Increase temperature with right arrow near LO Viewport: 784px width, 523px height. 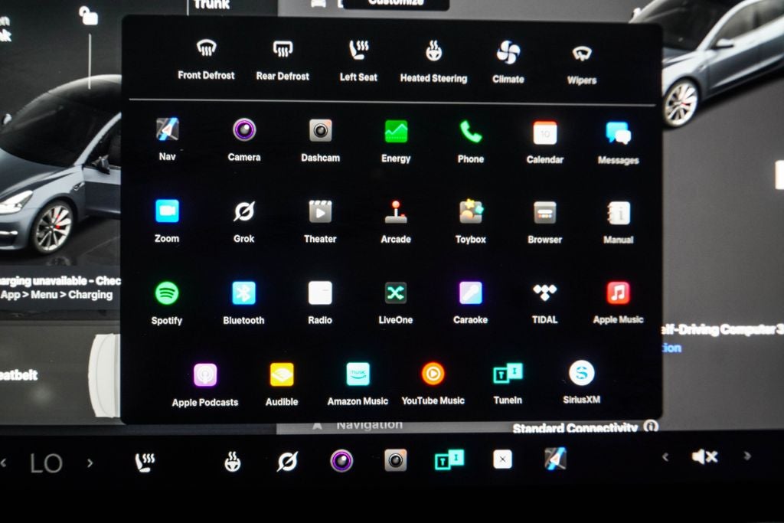coord(90,463)
